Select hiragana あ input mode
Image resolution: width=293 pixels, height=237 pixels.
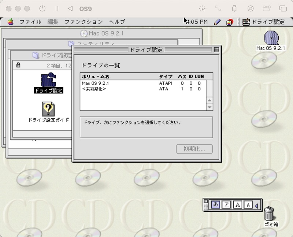point(215,205)
